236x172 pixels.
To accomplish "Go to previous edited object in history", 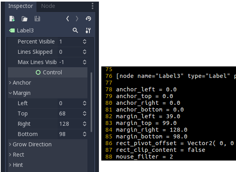I will [x=68, y=19].
